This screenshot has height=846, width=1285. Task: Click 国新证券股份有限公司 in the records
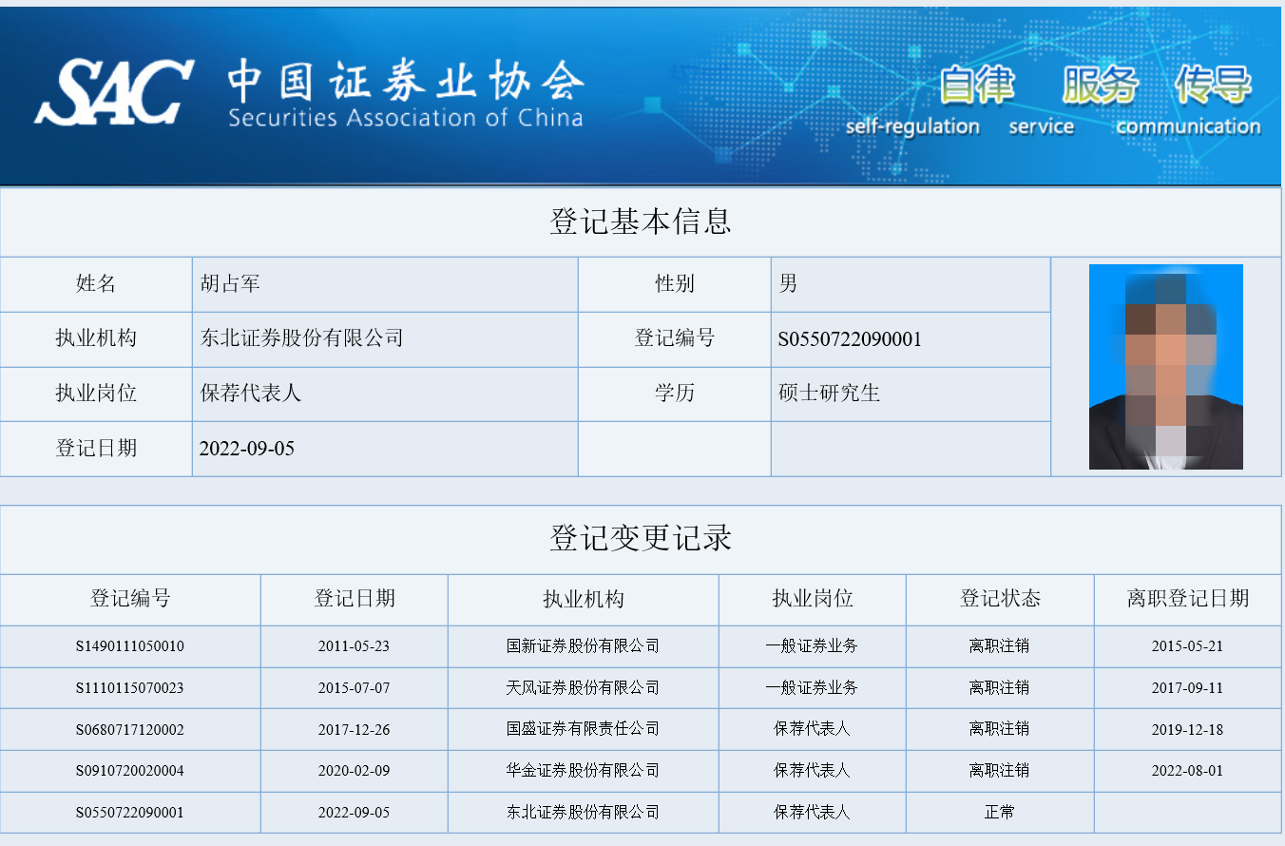point(584,646)
